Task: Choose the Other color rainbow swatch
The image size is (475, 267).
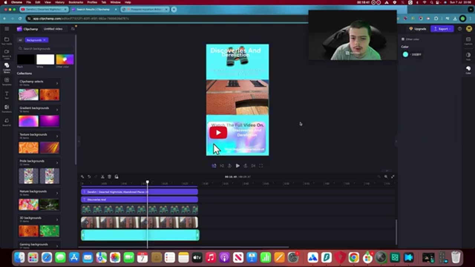Action: point(65,59)
